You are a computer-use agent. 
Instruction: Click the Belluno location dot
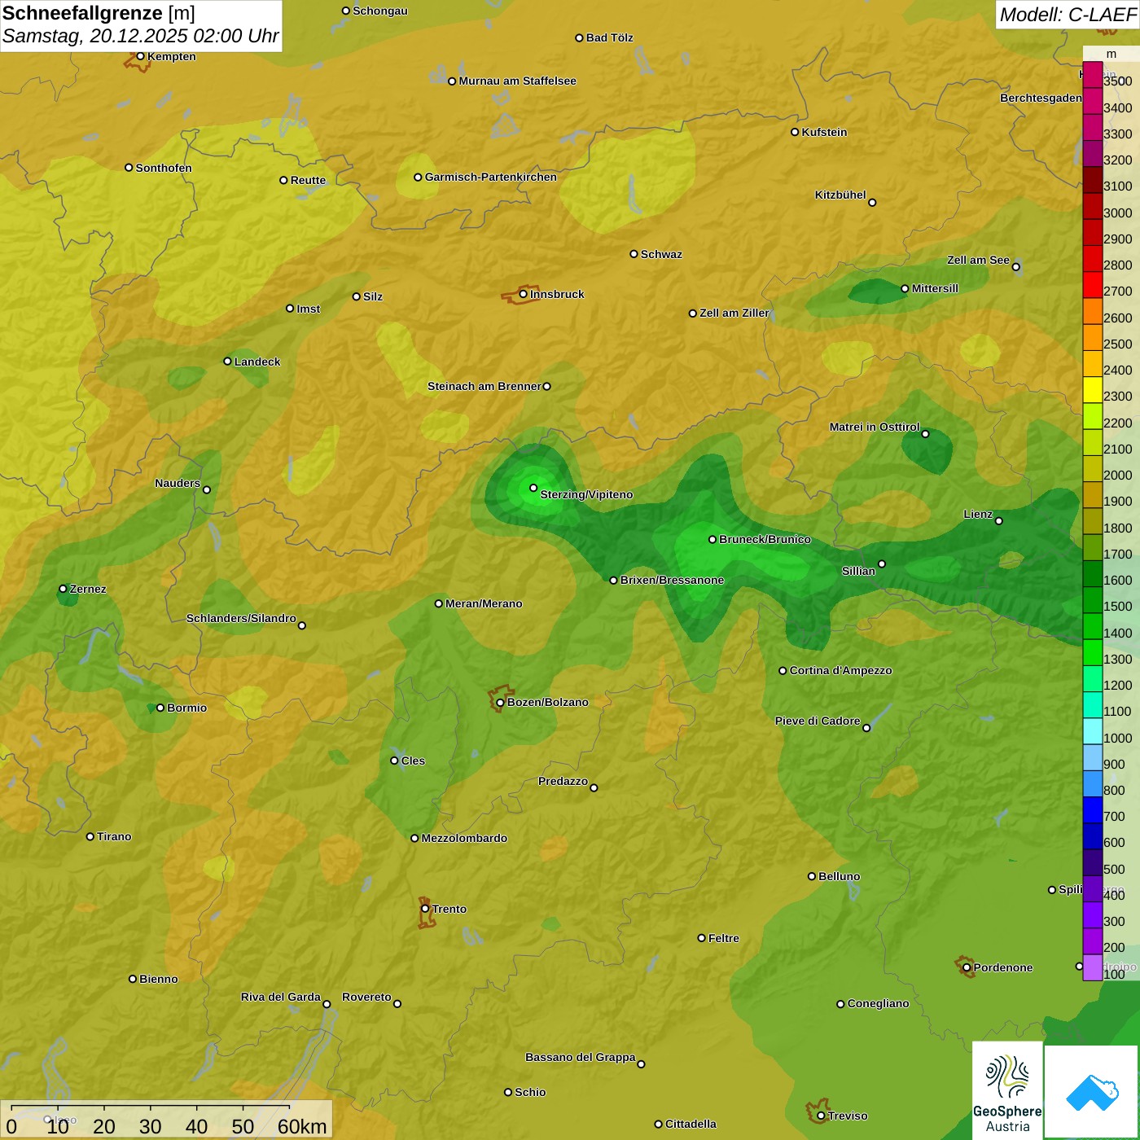coord(811,876)
